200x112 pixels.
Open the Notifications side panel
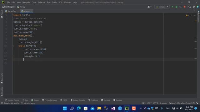click(198, 16)
